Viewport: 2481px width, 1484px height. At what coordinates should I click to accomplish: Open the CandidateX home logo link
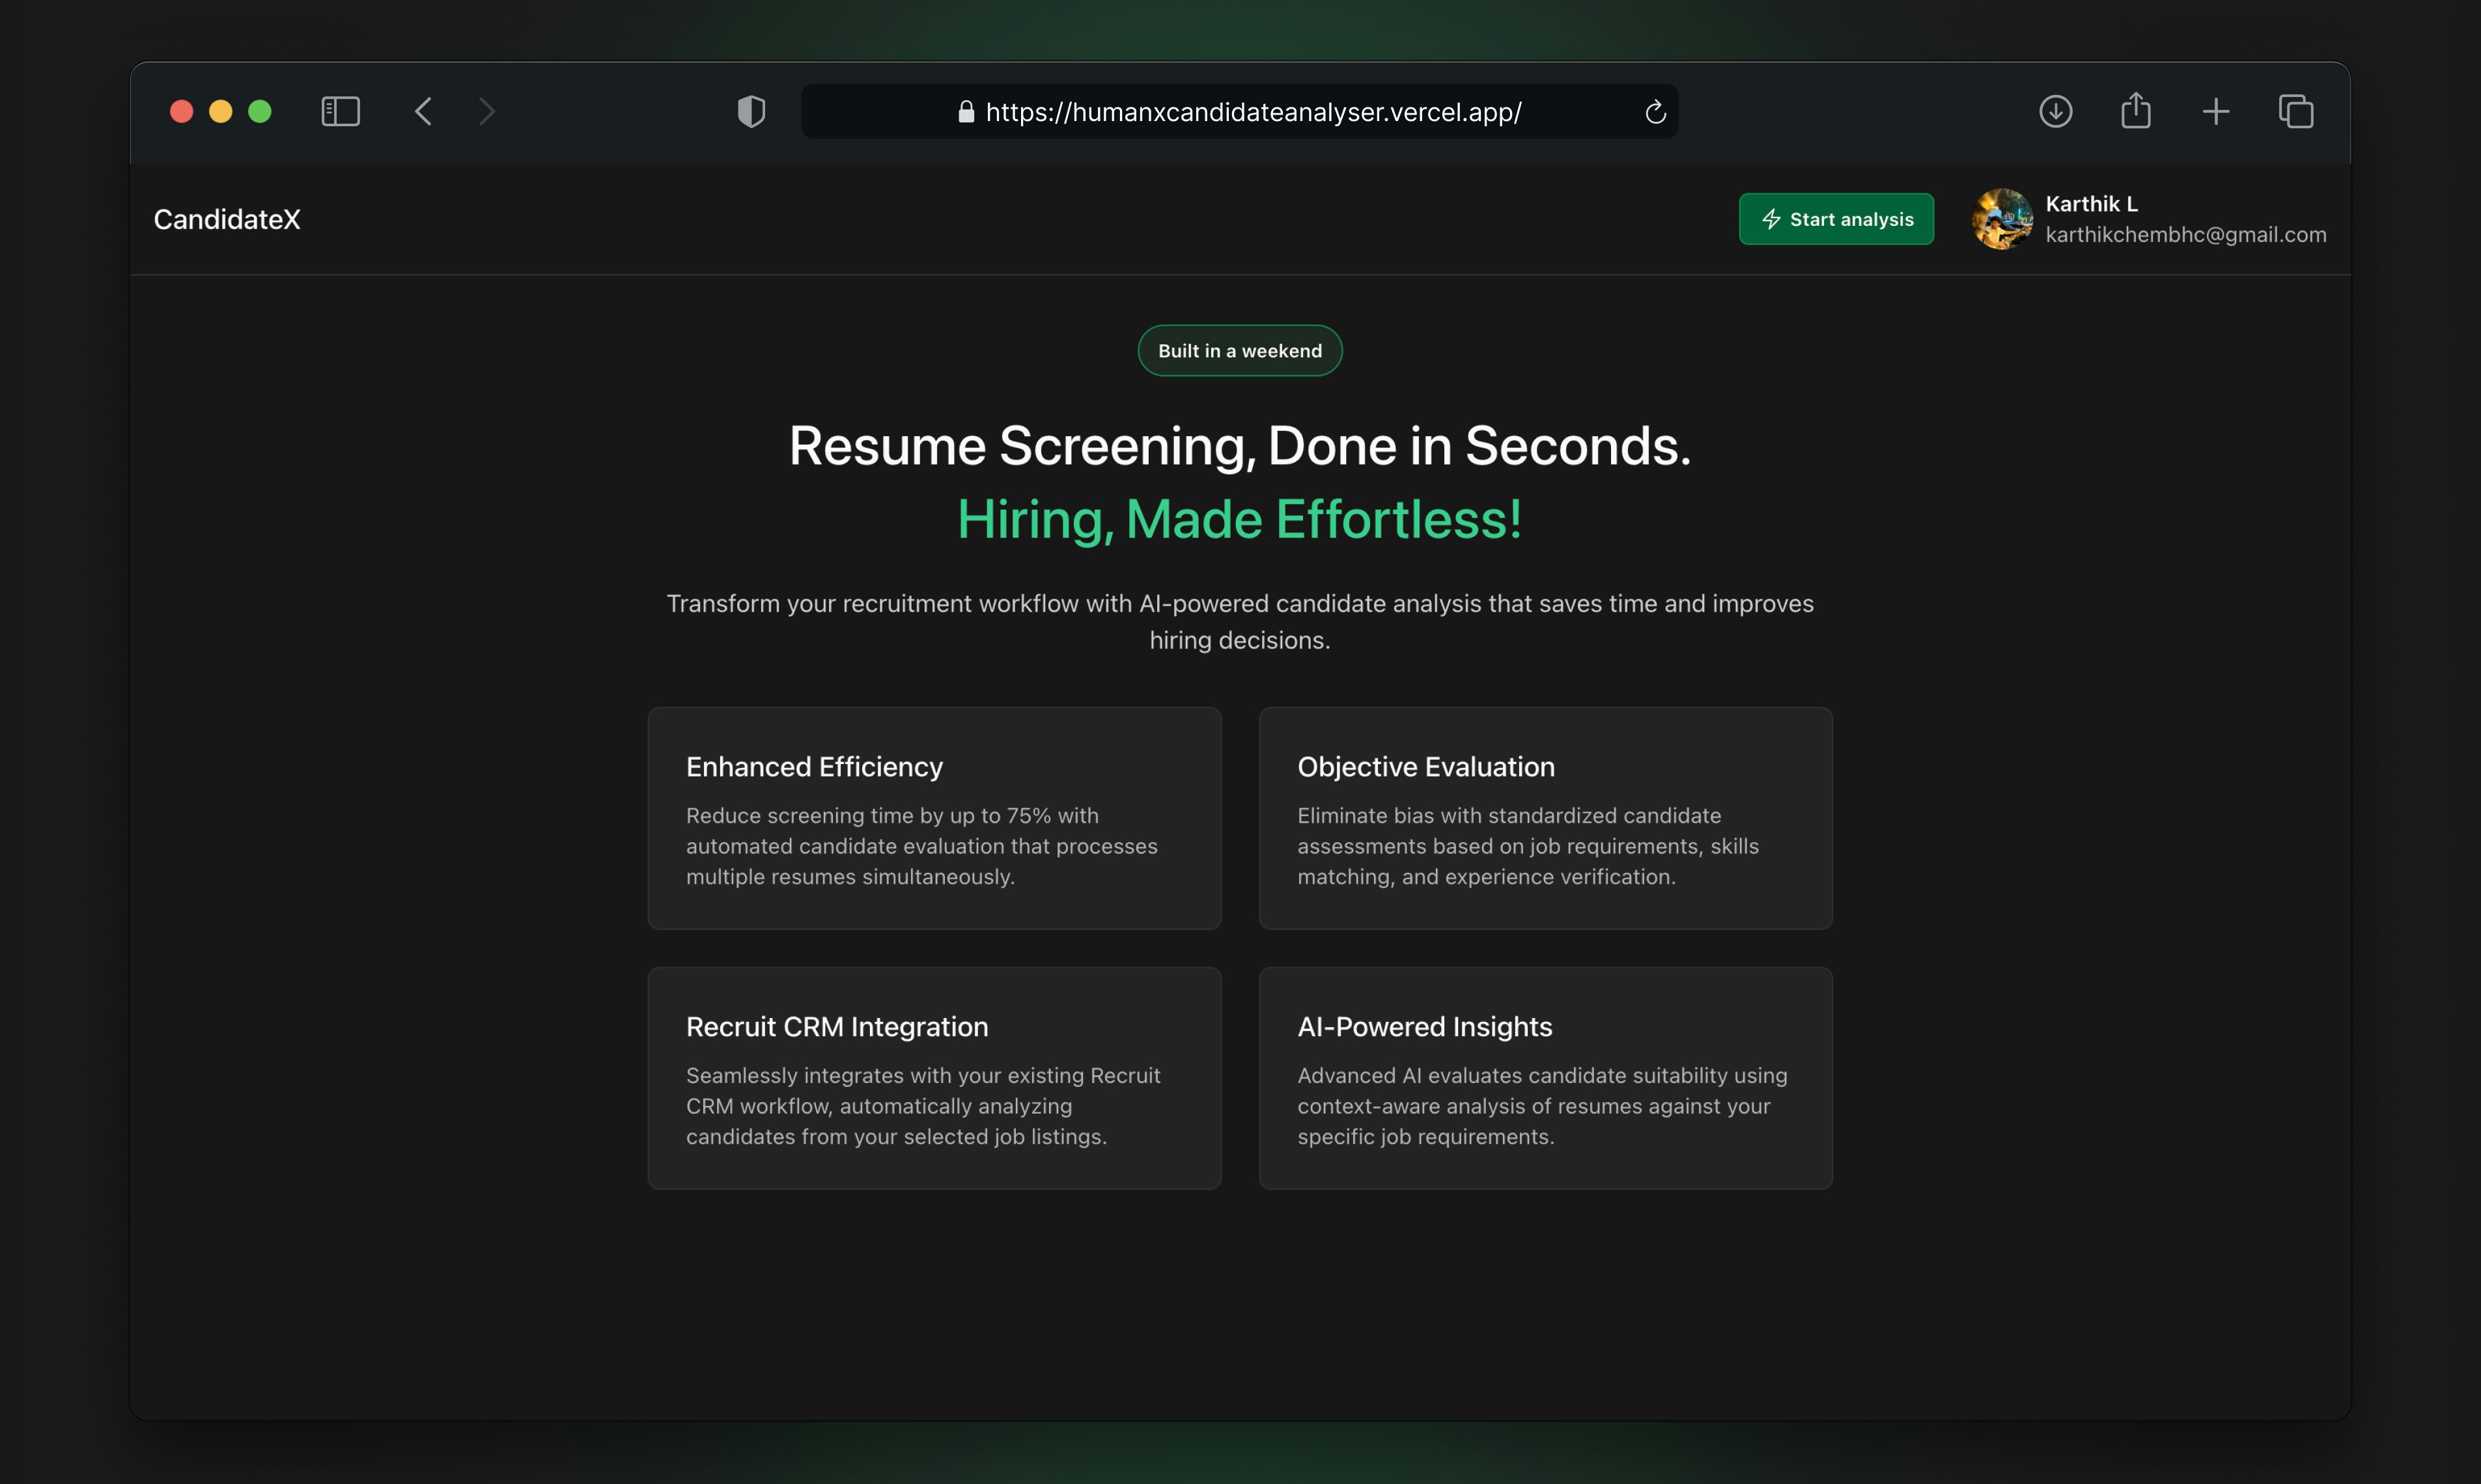[x=227, y=219]
